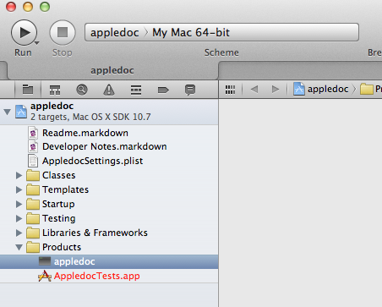This screenshot has height=307, width=382.
Task: Open the Run button's dropdown arrow
Action: click(36, 43)
